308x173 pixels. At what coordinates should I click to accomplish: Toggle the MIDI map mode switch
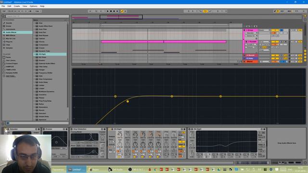(x=289, y=11)
